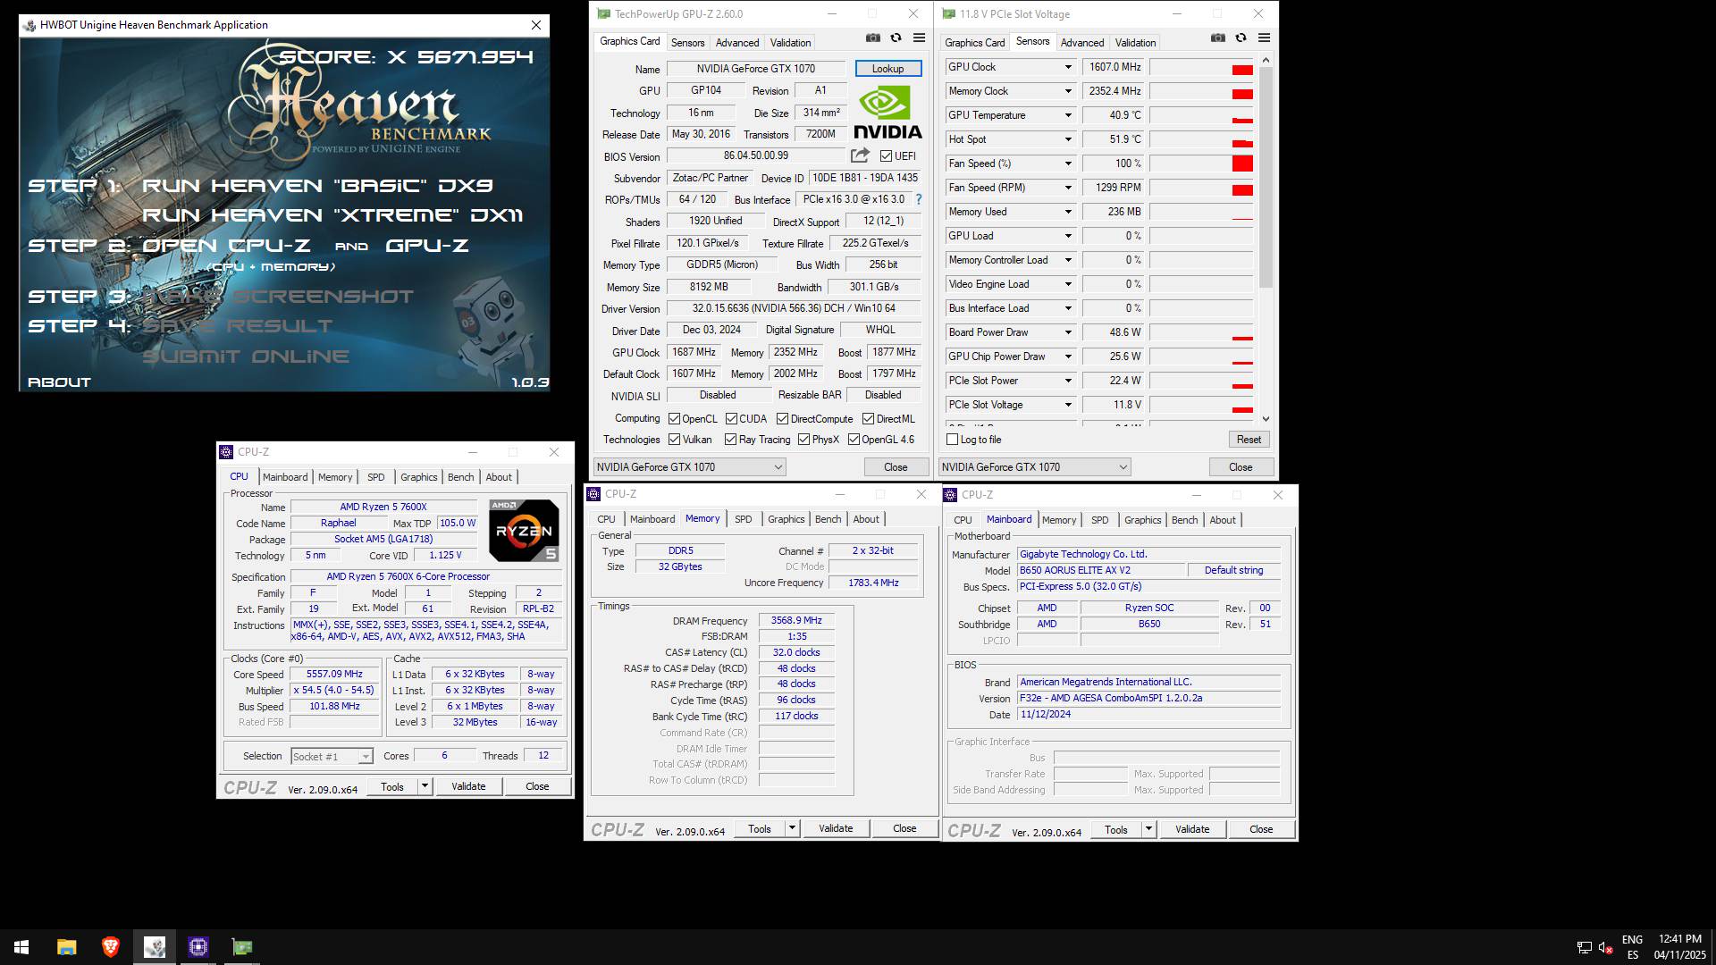Expand the Hot Spot sensor dropdown
1716x965 pixels.
pos(1067,139)
